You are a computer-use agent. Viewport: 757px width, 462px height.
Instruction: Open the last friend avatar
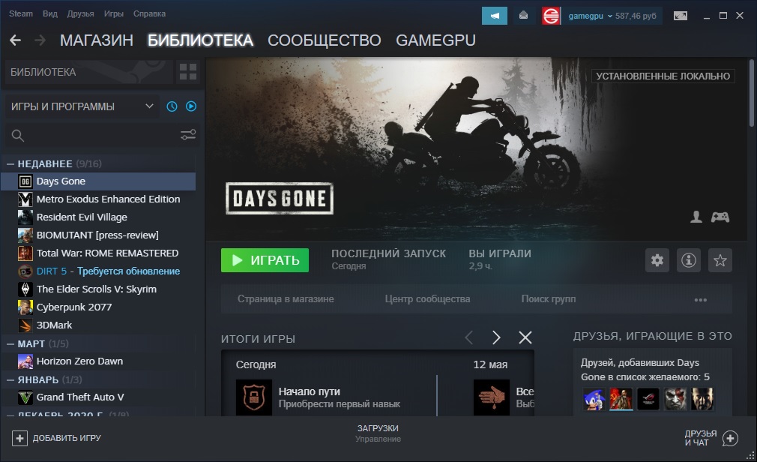[702, 399]
